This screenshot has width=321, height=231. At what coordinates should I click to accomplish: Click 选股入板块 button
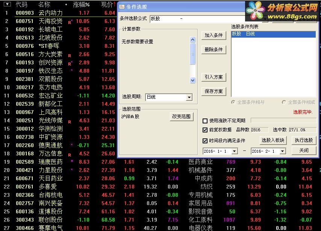point(273,140)
